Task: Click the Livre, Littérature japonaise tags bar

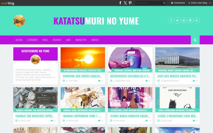Action: (177, 110)
